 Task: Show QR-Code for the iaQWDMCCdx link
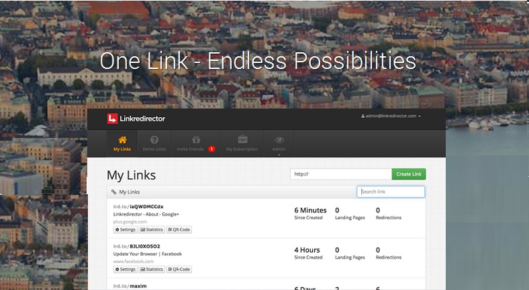[179, 230]
